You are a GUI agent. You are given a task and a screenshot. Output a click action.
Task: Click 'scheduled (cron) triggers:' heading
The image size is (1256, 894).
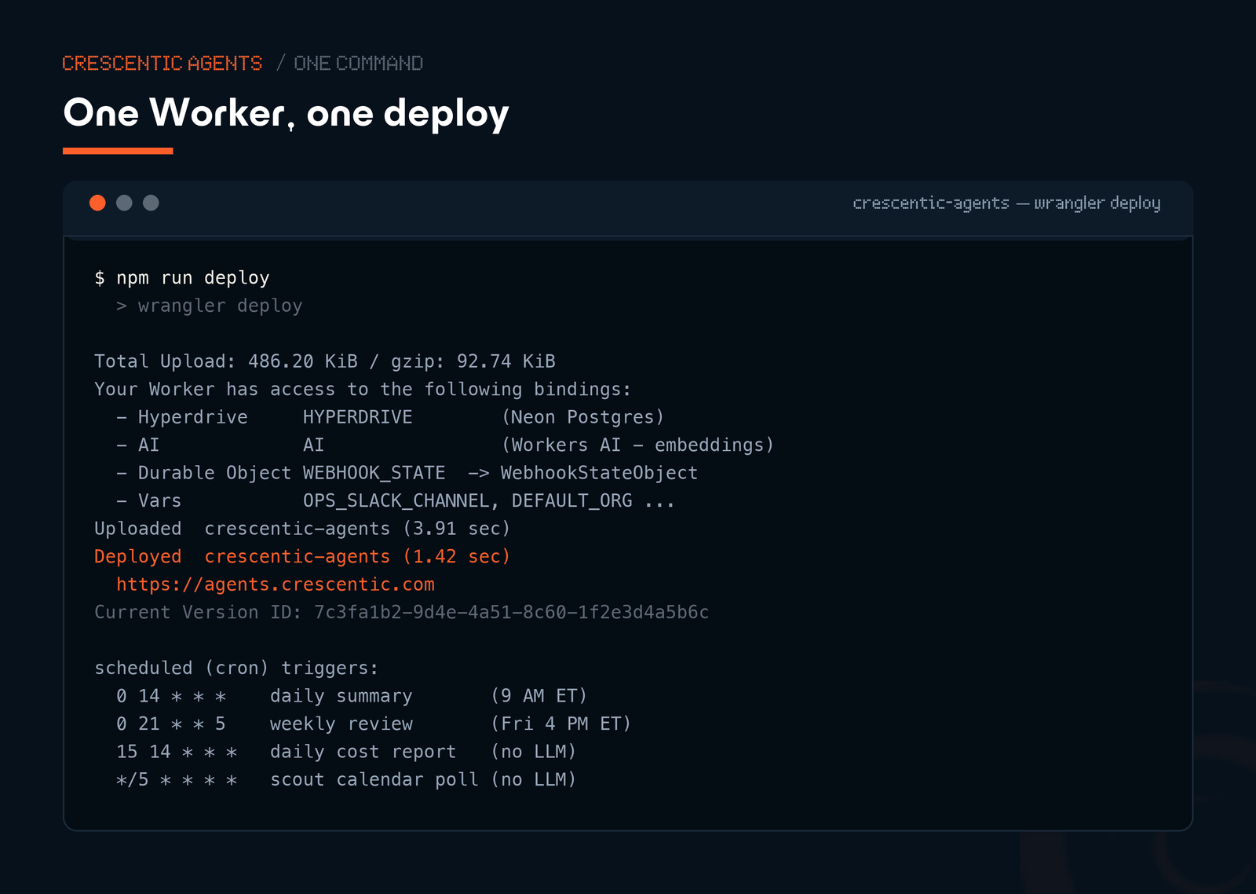tap(236, 669)
